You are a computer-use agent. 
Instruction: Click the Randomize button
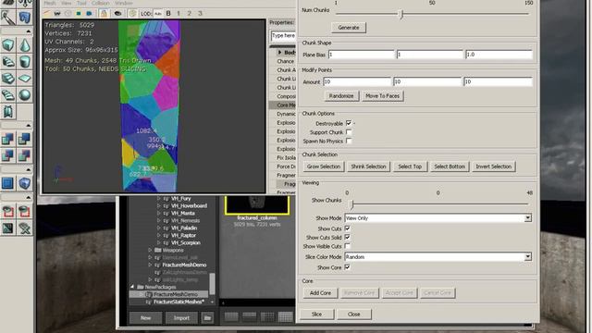[x=341, y=96]
